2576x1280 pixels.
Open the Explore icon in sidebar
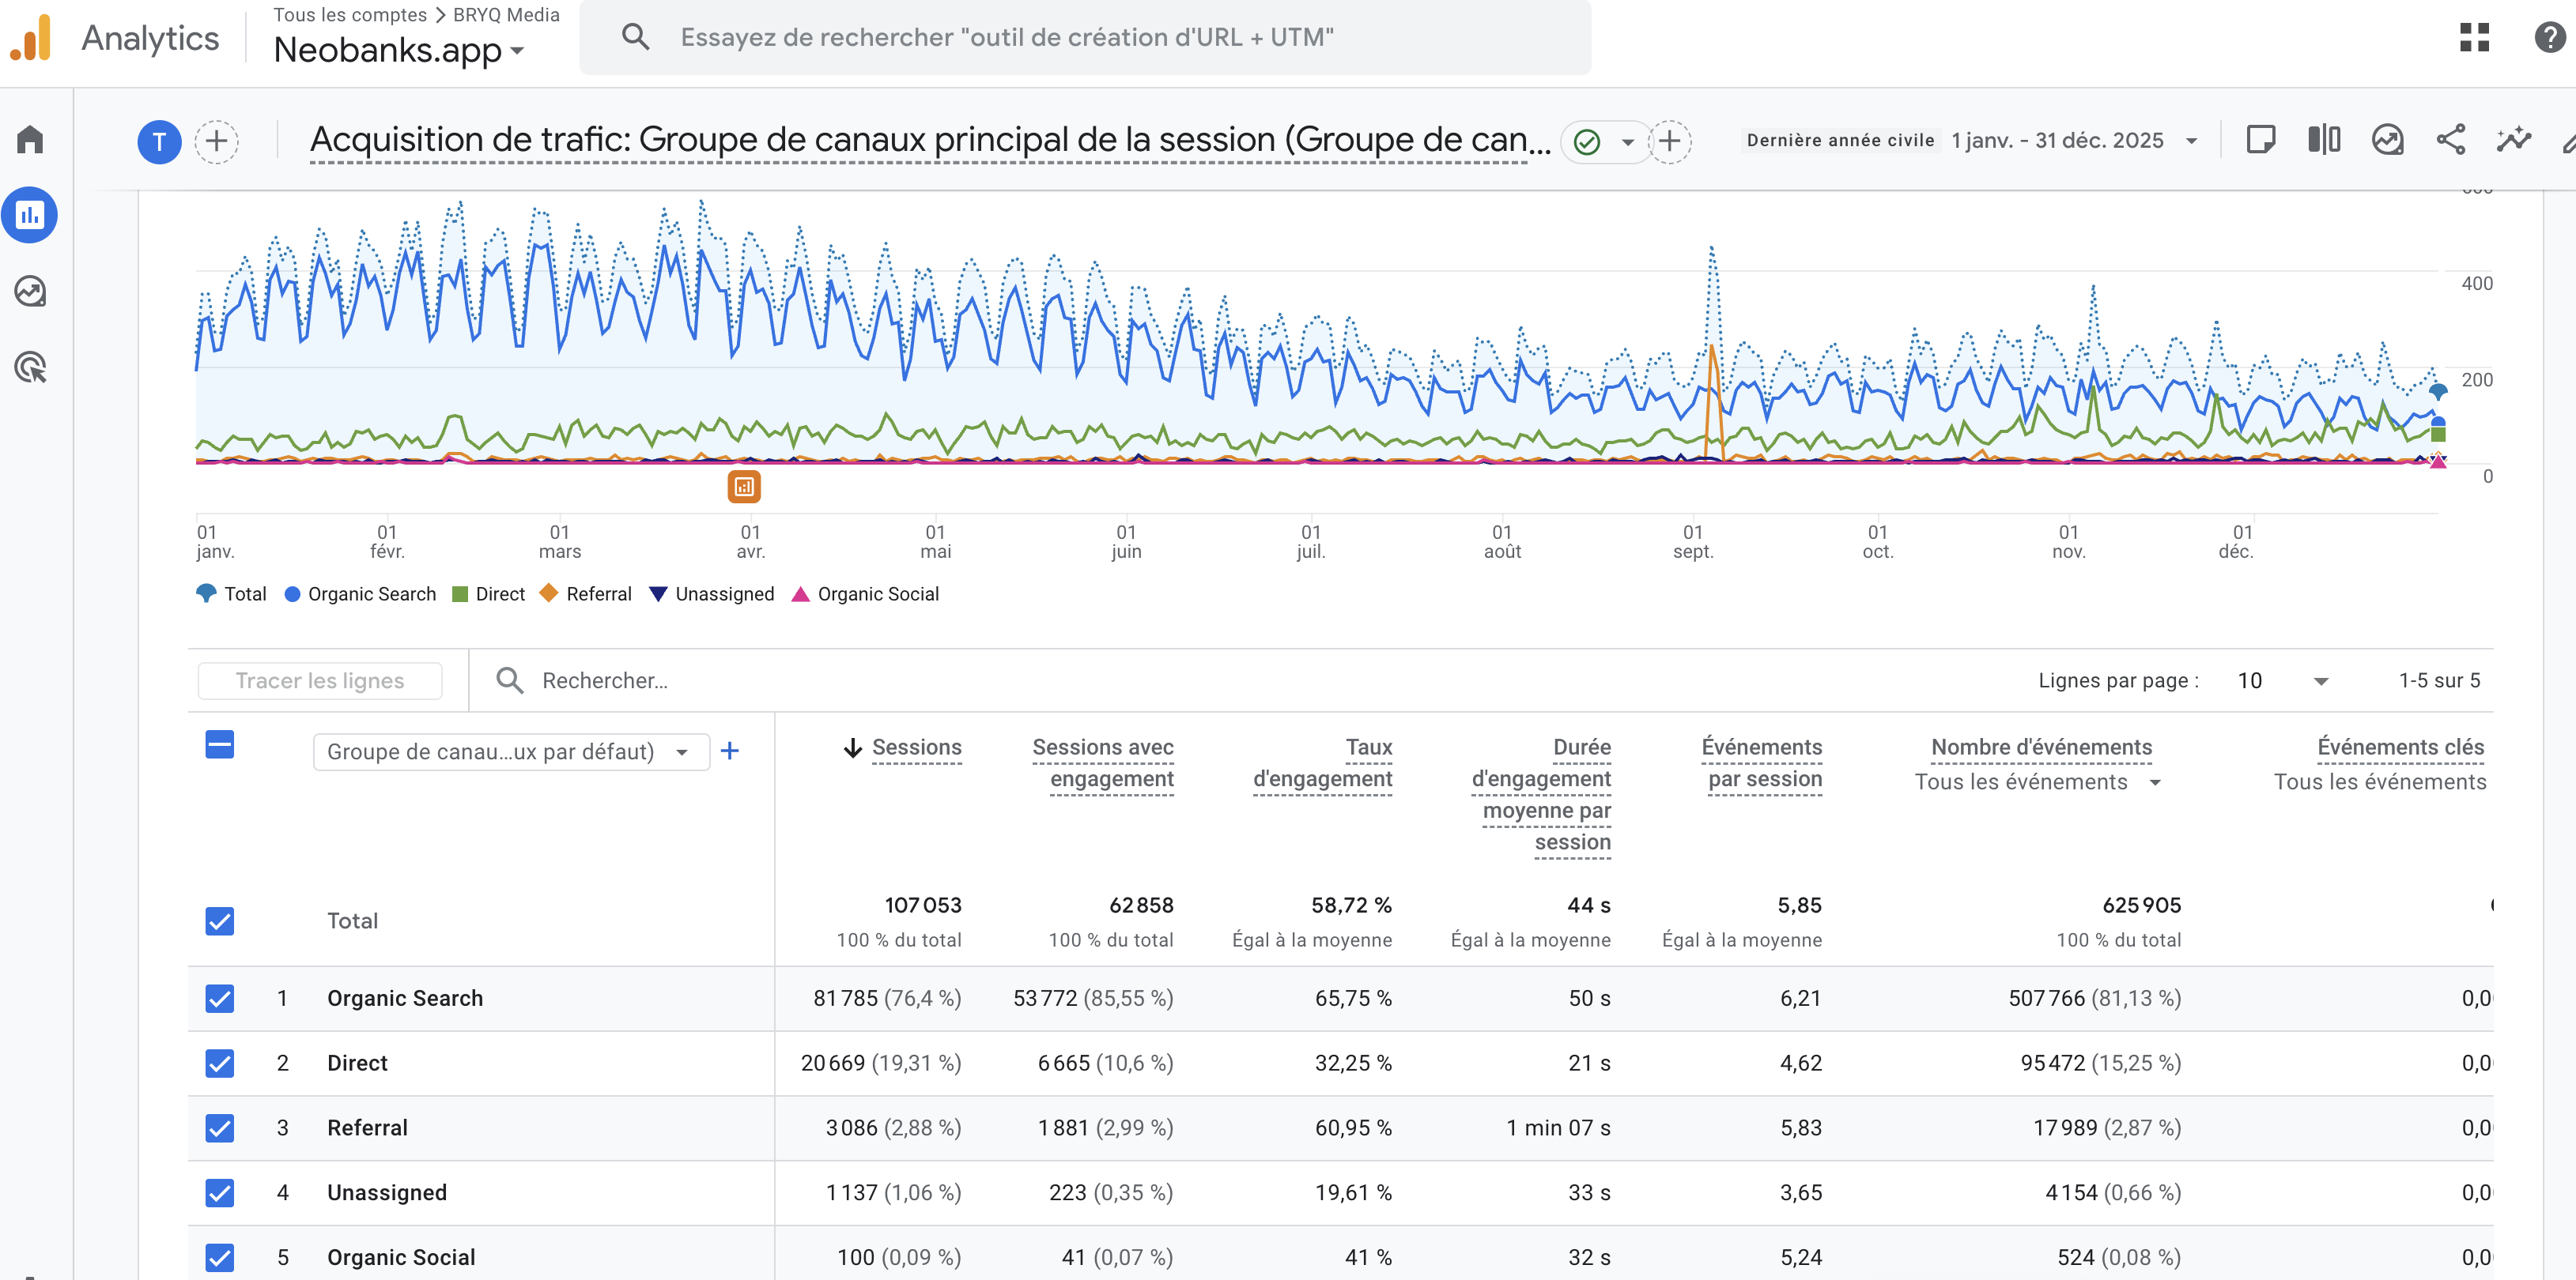pos(30,292)
